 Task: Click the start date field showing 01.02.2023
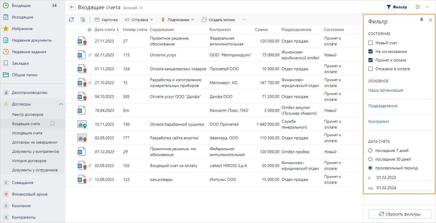403,177
